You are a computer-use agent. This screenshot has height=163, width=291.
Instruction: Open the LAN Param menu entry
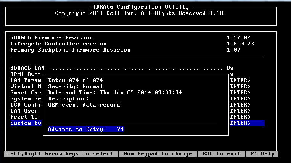click(x=26, y=81)
